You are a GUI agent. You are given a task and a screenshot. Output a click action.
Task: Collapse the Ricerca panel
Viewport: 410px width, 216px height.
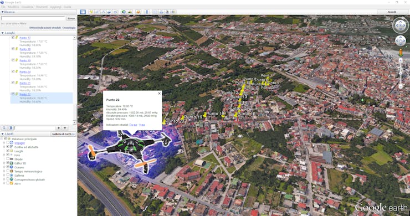coord(3,12)
